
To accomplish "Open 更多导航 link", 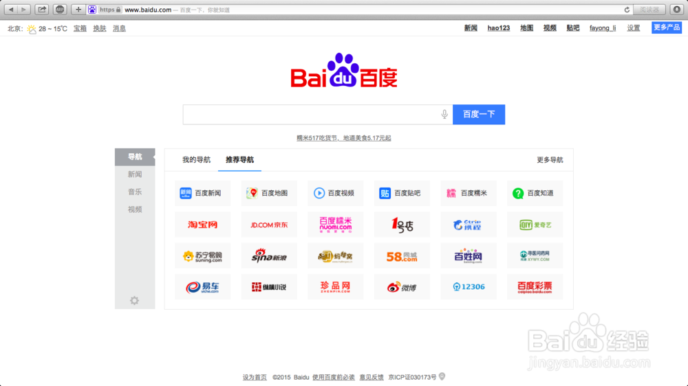I will point(550,160).
